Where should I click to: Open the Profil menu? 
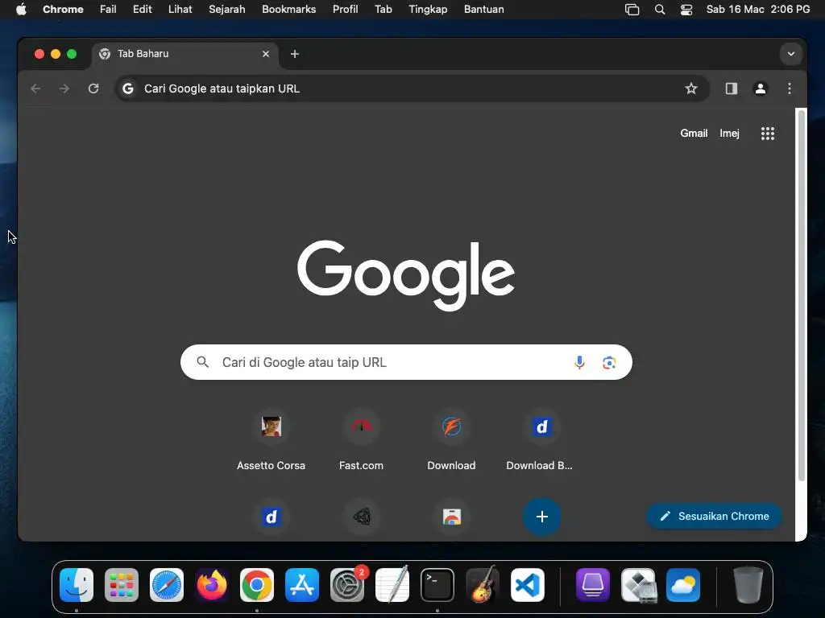click(x=345, y=10)
